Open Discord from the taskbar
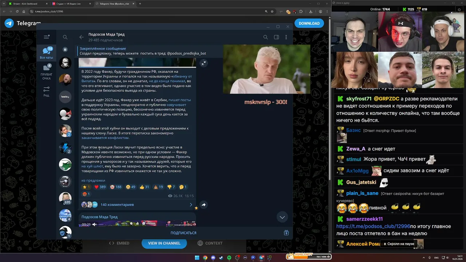This screenshot has width=466, height=262. [213, 258]
